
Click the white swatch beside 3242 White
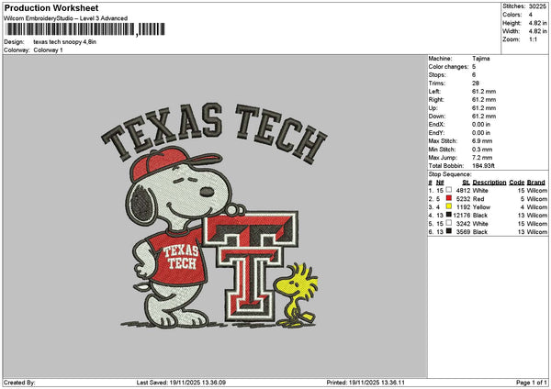(x=449, y=223)
